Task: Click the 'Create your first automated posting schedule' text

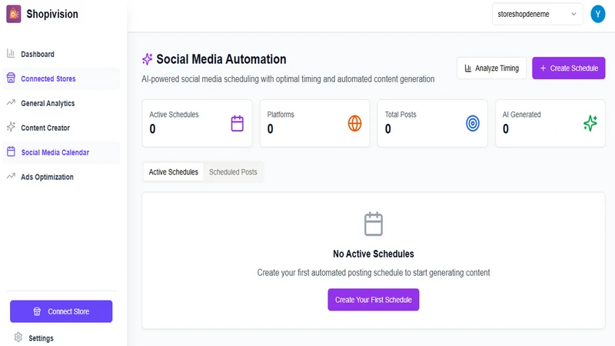Action: point(374,273)
